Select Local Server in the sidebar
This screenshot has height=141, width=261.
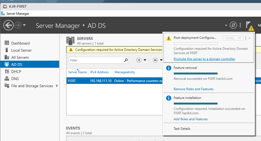(x=21, y=50)
